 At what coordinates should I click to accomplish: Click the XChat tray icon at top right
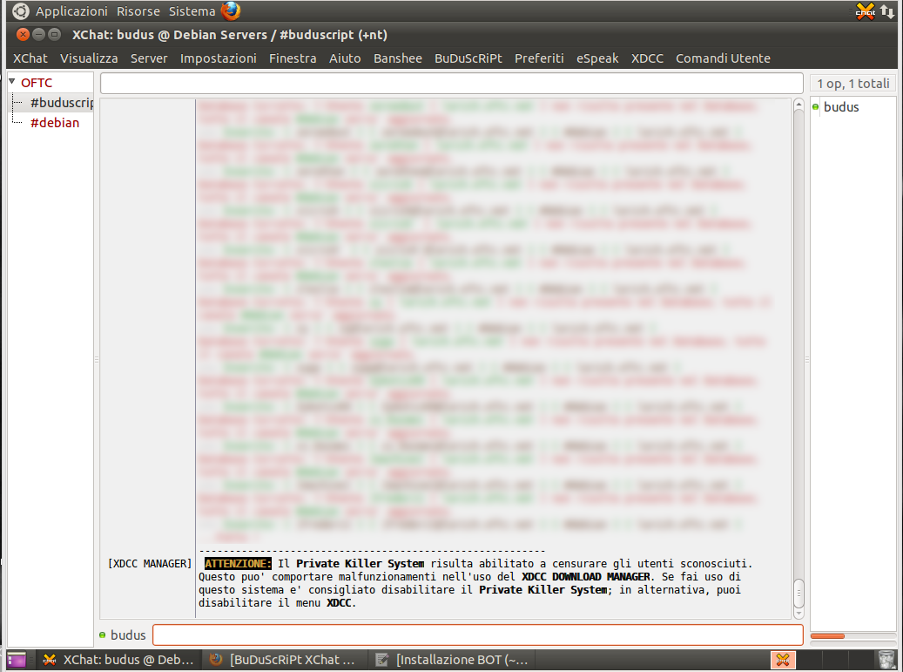pyautogui.click(x=865, y=11)
